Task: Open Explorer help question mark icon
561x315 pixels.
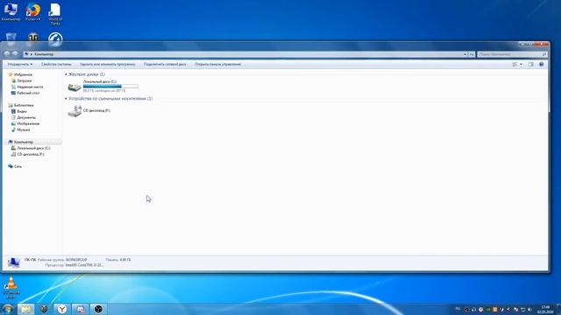Action: tap(542, 64)
